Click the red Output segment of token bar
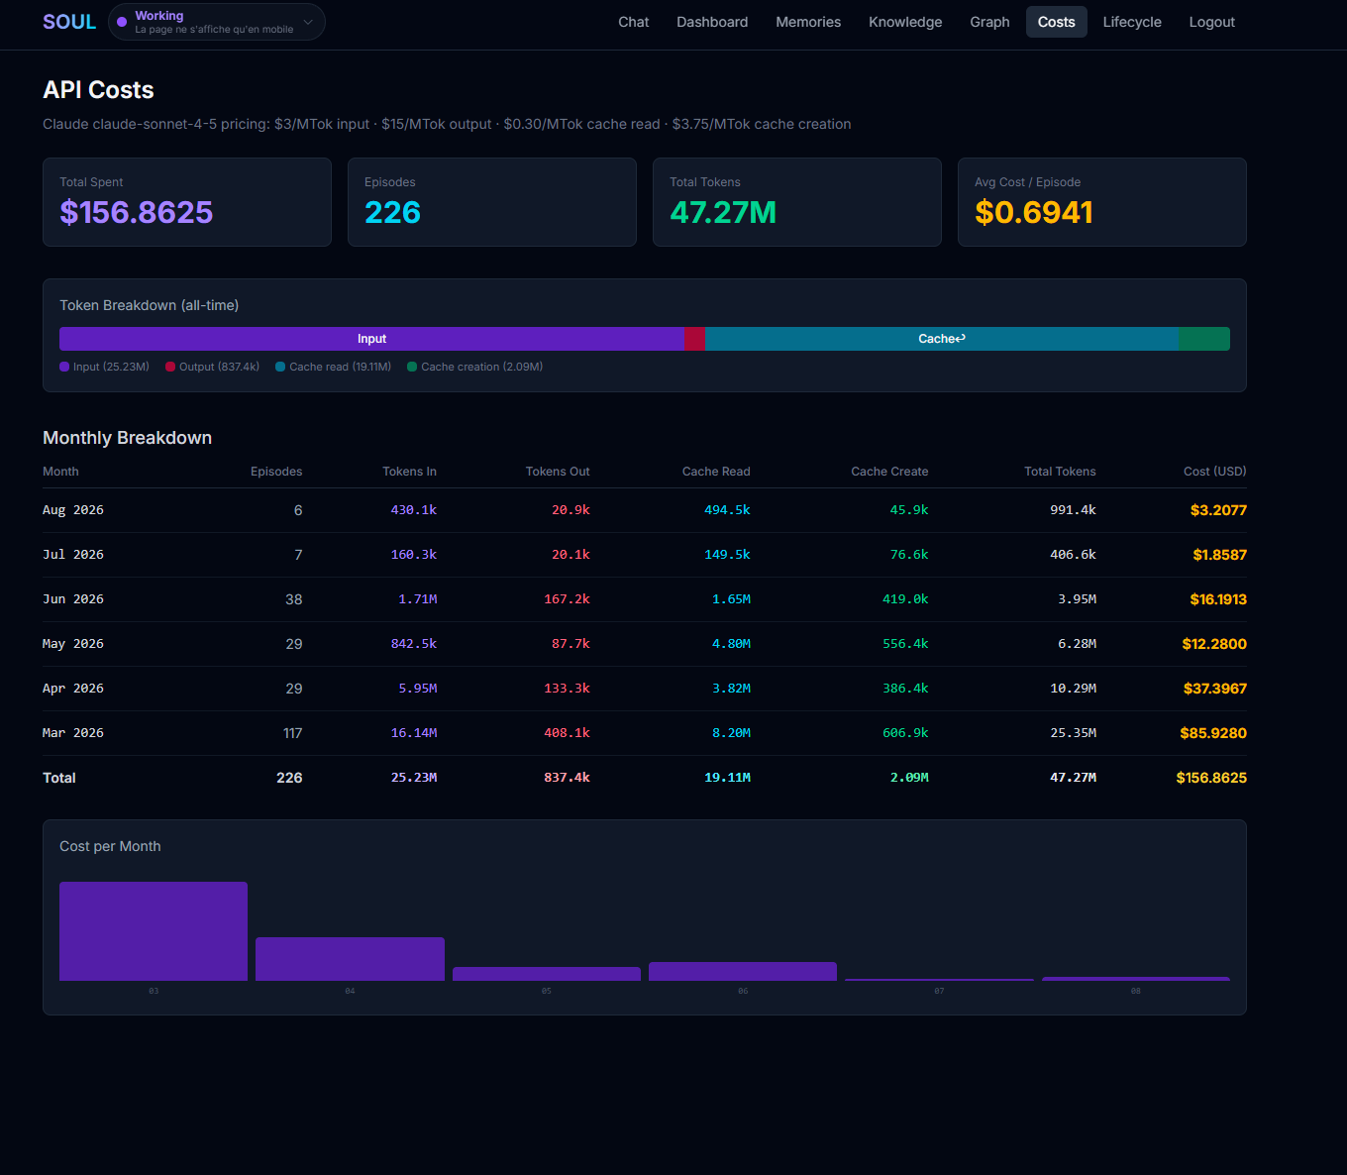 tap(694, 339)
